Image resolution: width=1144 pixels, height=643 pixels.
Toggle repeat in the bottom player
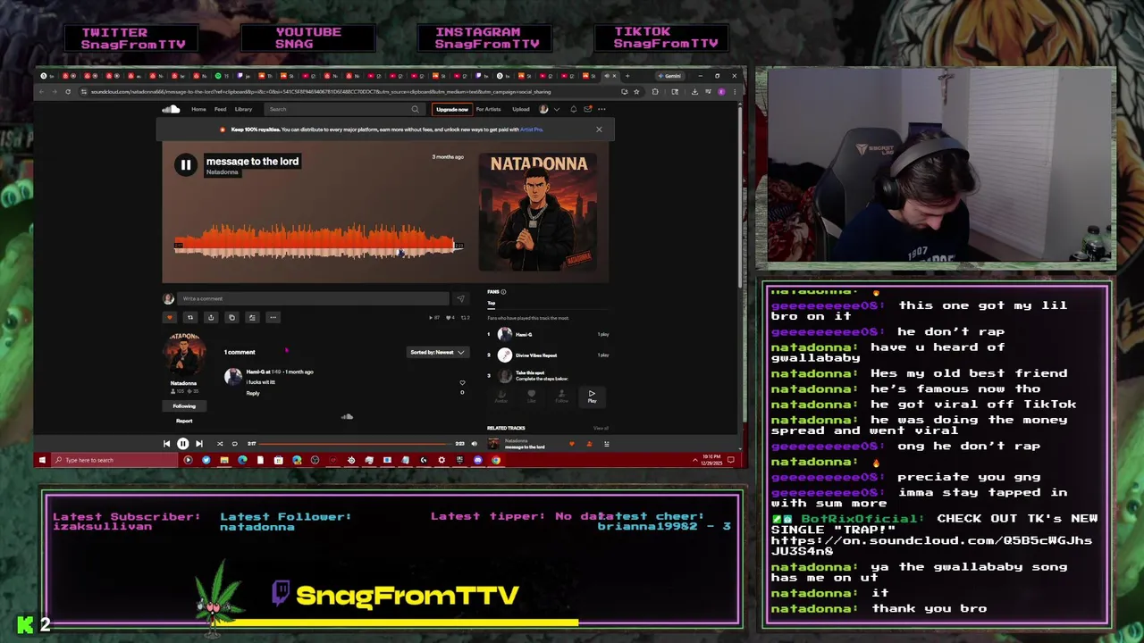(235, 443)
